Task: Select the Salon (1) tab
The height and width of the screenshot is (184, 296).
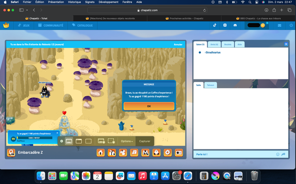Action: (x=200, y=44)
